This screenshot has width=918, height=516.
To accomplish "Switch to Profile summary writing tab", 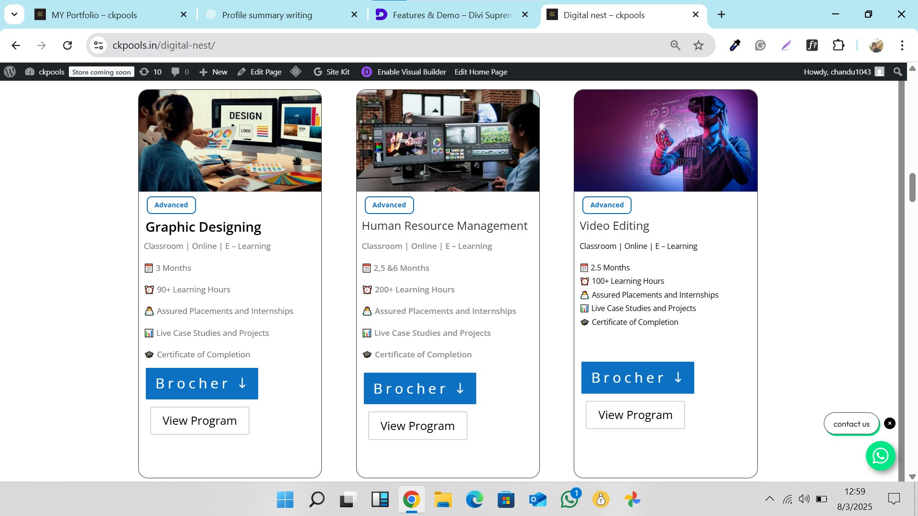I will tap(267, 15).
